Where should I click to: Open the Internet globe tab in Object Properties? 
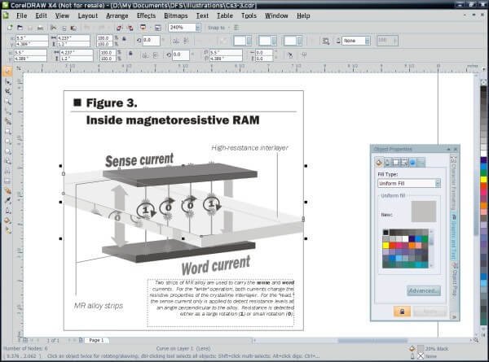(412, 162)
